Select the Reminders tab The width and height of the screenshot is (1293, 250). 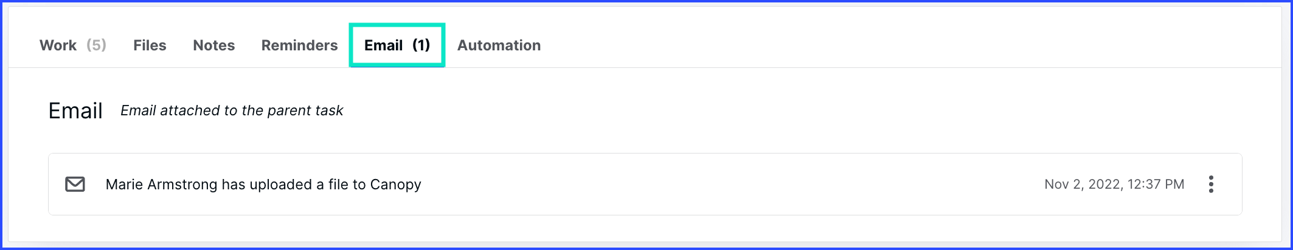tap(299, 45)
